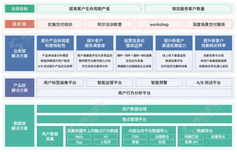Select the CRM import box

tap(135, 137)
